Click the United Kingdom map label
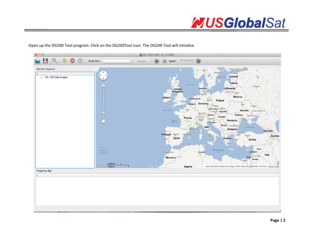314x243 pixels. pos(178,90)
